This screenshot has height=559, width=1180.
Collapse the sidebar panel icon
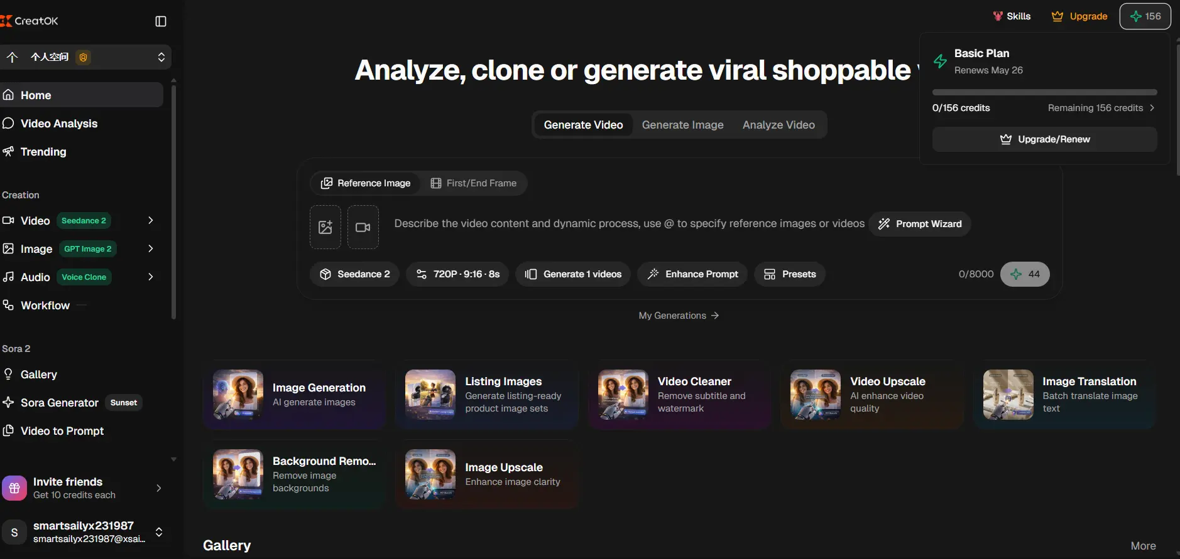[161, 21]
